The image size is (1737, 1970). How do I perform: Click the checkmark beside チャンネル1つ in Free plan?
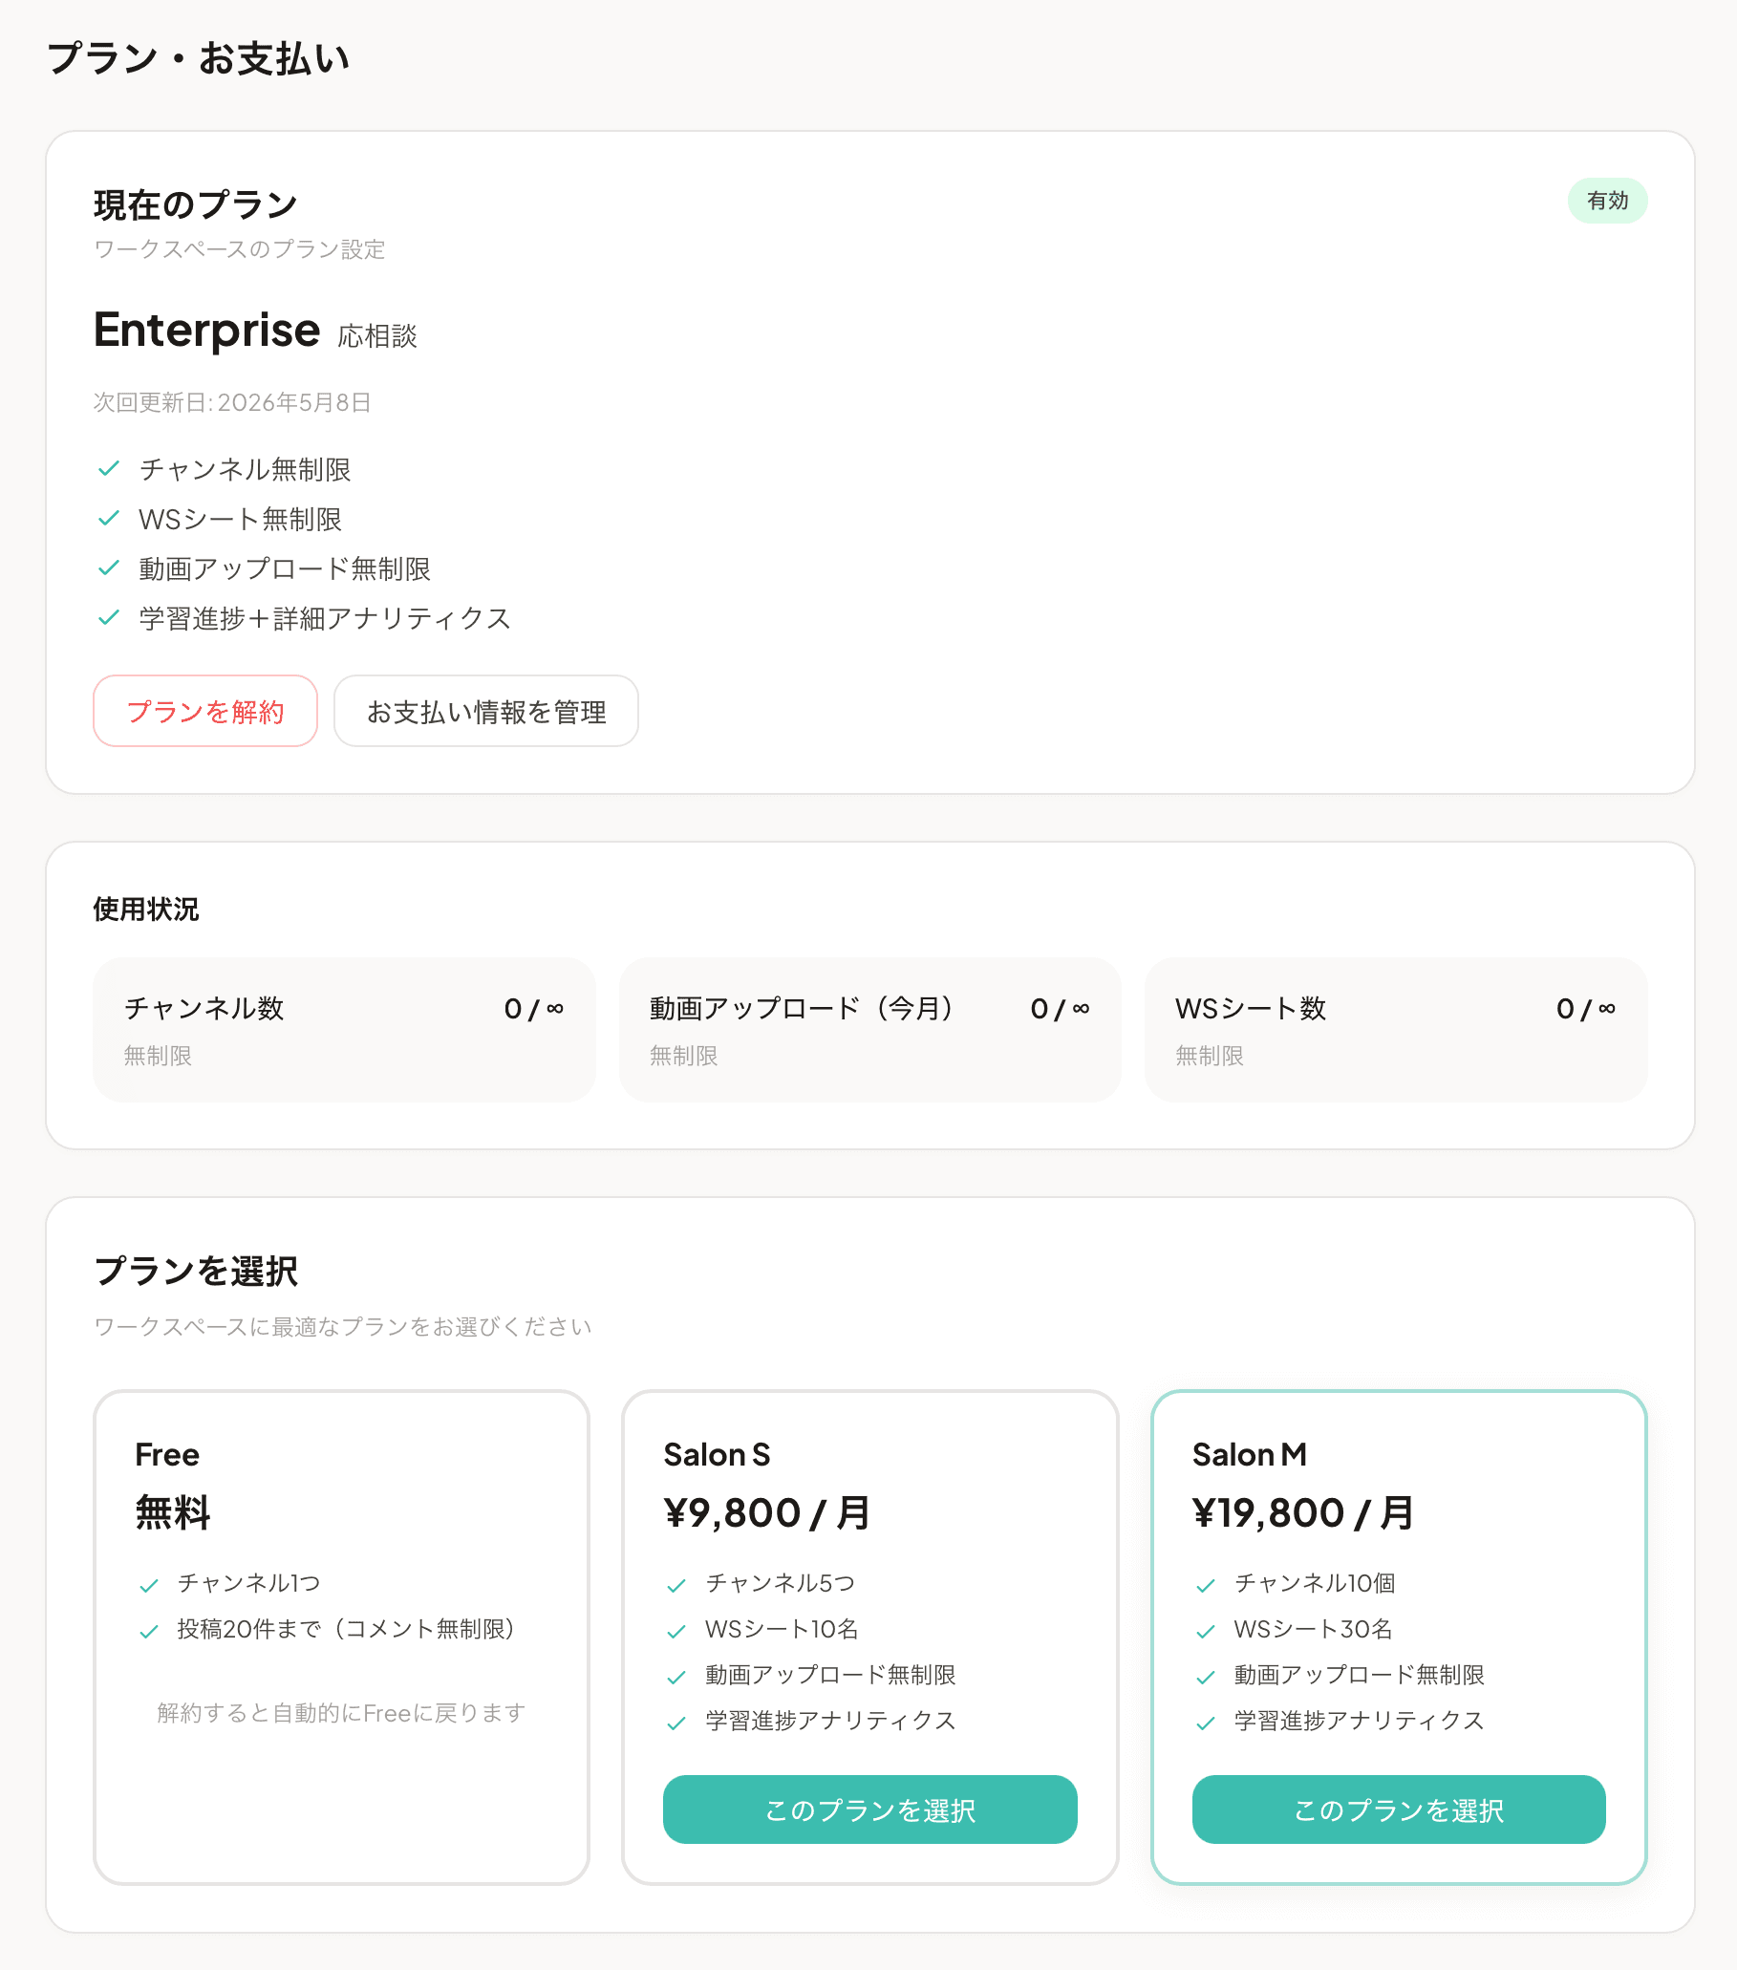pos(149,1582)
